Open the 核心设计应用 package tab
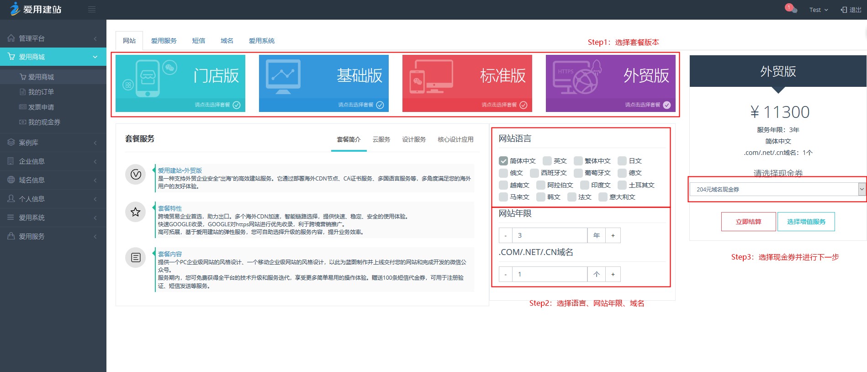The width and height of the screenshot is (867, 372). tap(455, 139)
